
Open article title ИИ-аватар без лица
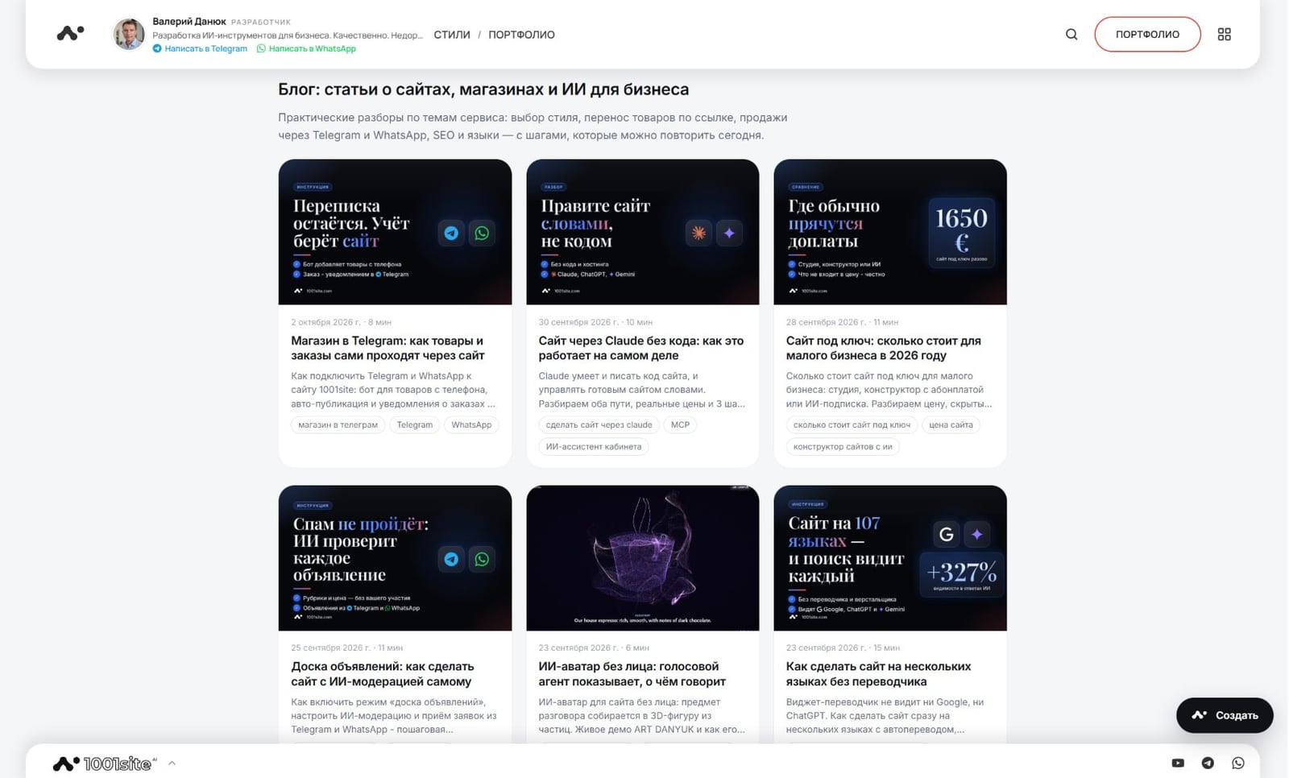[632, 674]
